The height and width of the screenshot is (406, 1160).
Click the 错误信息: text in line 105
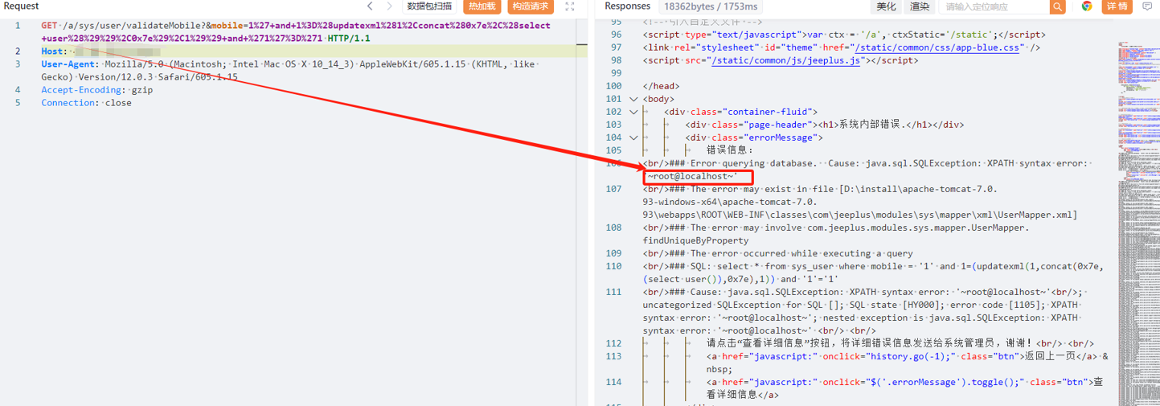tap(731, 150)
